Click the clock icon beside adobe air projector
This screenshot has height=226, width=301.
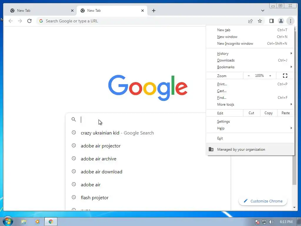[x=74, y=145]
